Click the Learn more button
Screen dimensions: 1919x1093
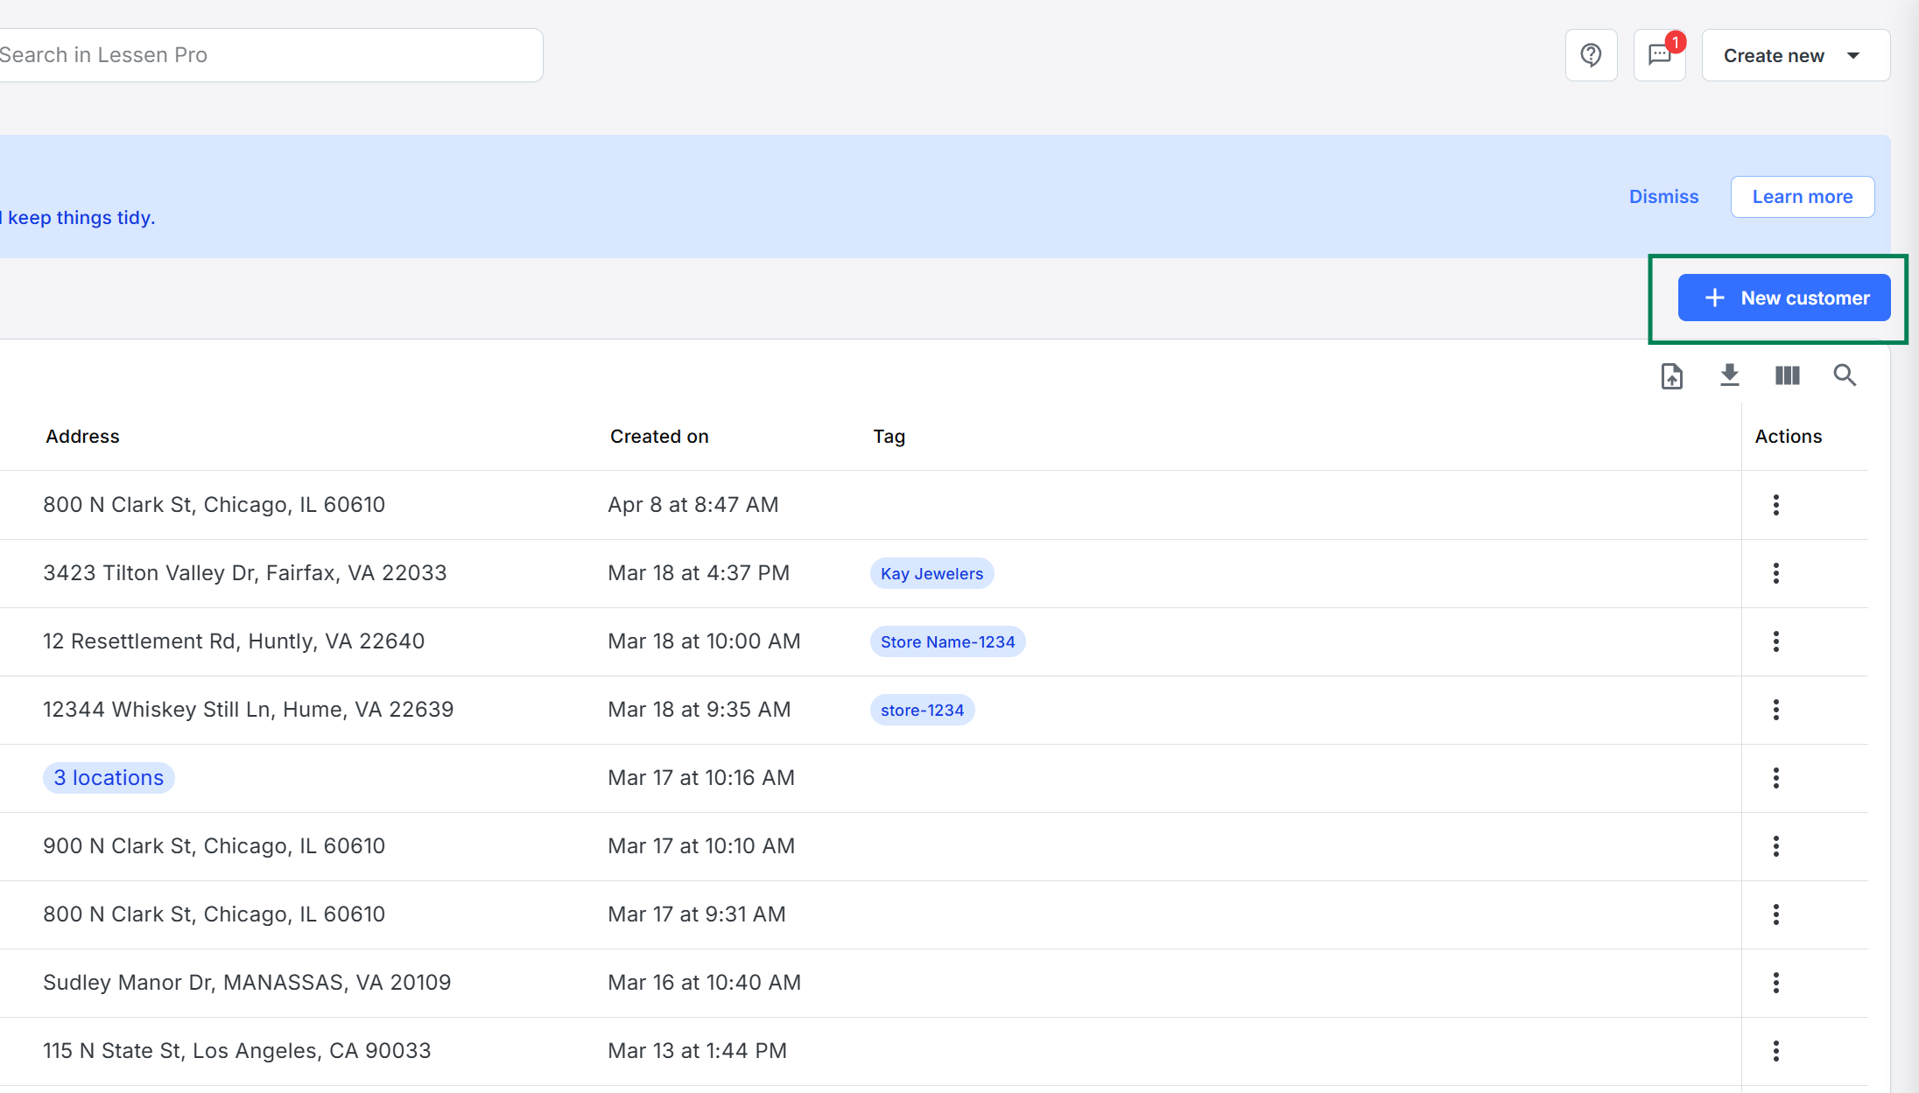click(1802, 197)
